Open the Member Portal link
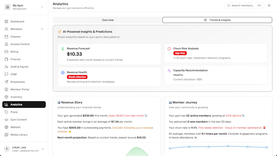This screenshot has width=277, height=156. pos(24,89)
